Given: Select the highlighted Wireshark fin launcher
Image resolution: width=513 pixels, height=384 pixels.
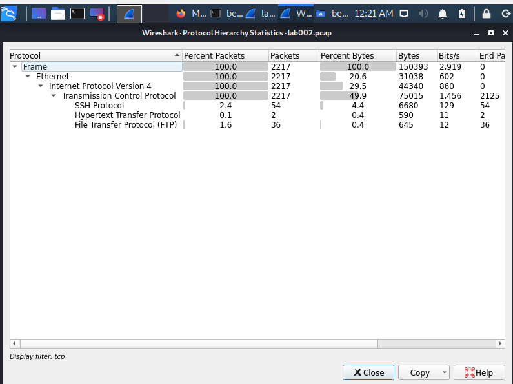Looking at the screenshot, I should (129, 14).
